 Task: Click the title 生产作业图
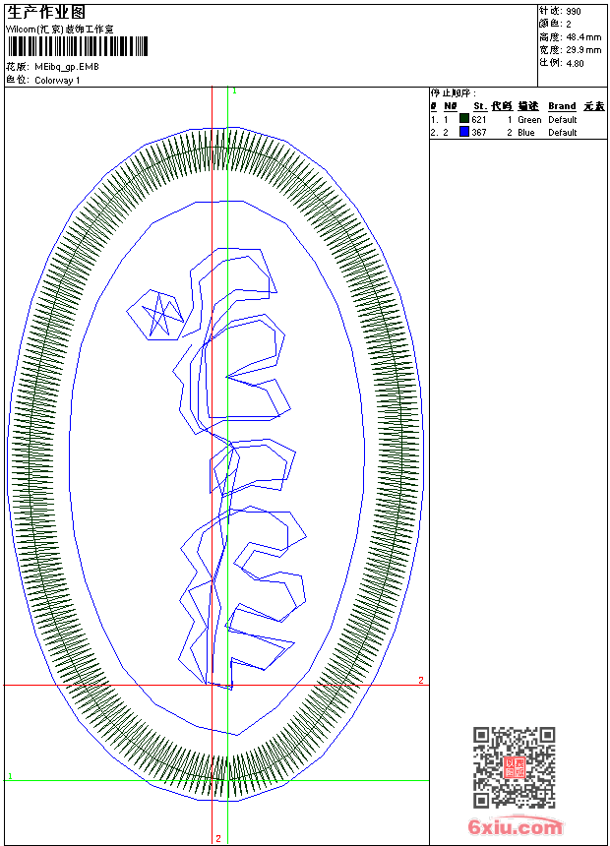point(46,13)
